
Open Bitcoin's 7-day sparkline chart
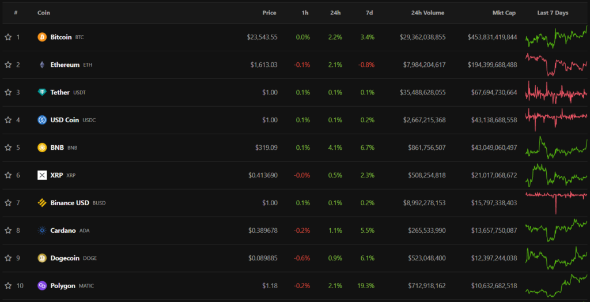pyautogui.click(x=557, y=37)
